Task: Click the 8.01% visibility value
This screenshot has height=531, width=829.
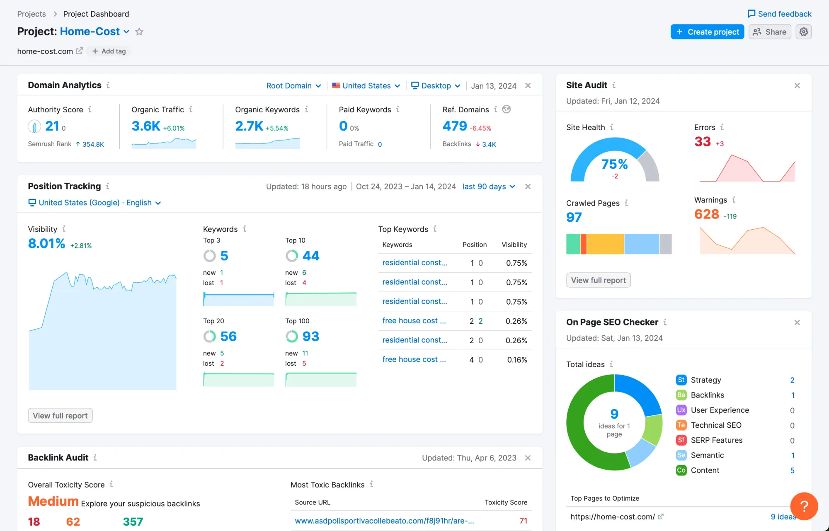Action: click(46, 243)
